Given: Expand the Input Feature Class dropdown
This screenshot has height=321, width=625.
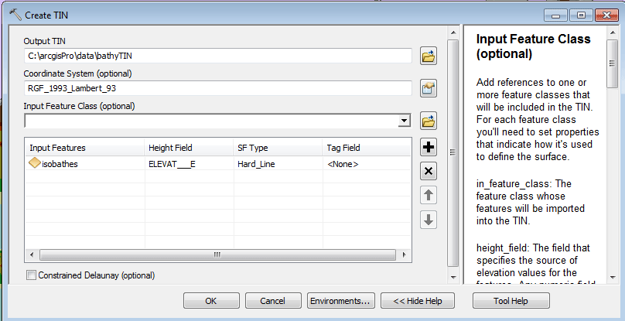Looking at the screenshot, I should (403, 121).
